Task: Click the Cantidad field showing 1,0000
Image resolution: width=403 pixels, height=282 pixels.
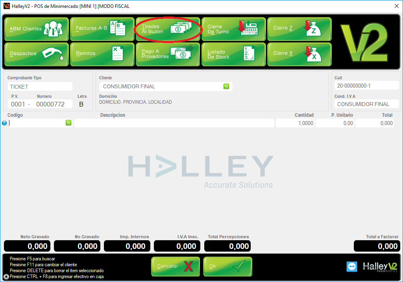Action: [295, 123]
